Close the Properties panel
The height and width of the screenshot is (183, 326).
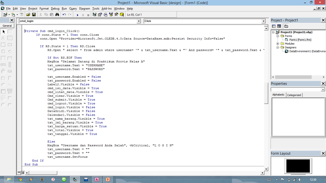coord(323,84)
